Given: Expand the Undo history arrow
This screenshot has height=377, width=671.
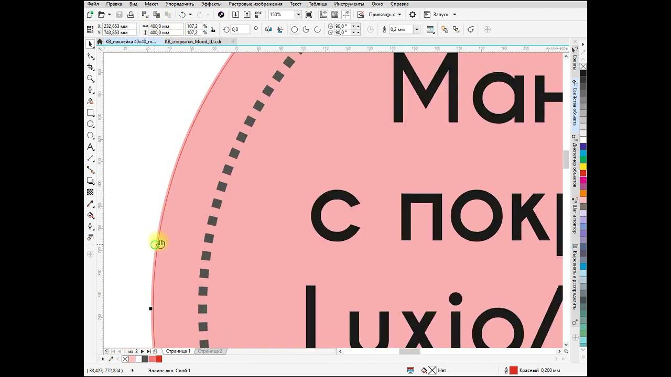Looking at the screenshot, I should click(x=190, y=15).
